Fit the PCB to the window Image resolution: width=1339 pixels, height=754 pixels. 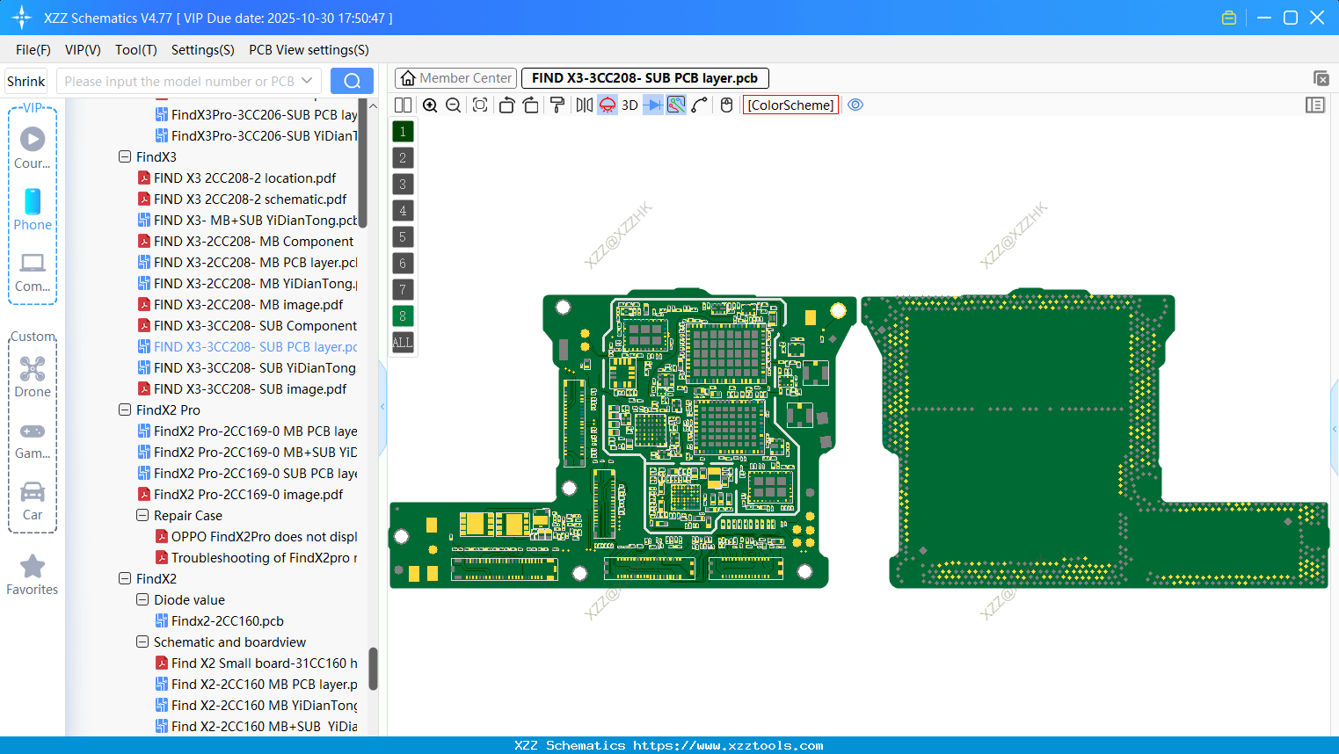[x=480, y=105]
